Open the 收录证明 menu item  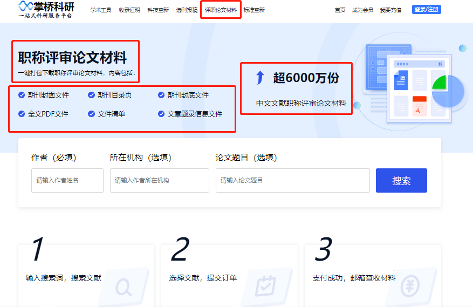tap(129, 10)
